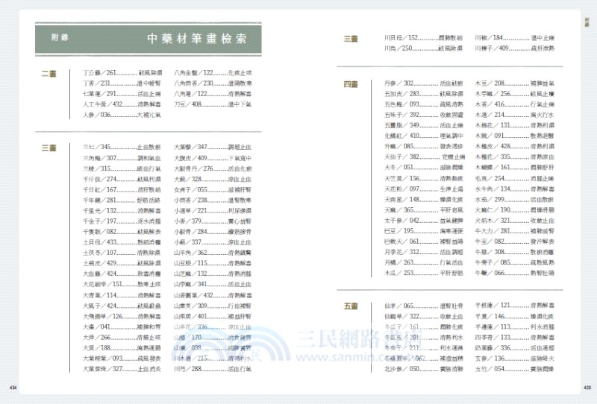
Task: Choose the 山羊角／362 entry
Action: (213, 253)
